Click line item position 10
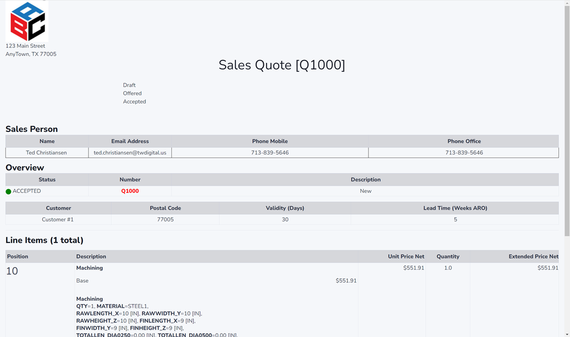Viewport: 570px width, 337px height. pyautogui.click(x=12, y=271)
